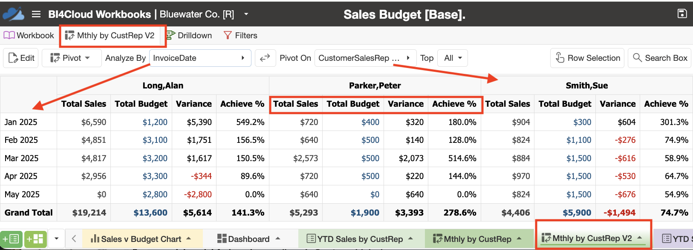Screen dimensions: 693x250
Task: Click the Search Box button
Action: (660, 58)
